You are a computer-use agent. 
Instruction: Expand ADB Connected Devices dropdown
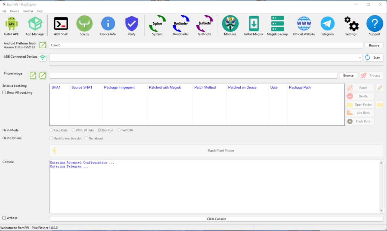click(x=359, y=57)
